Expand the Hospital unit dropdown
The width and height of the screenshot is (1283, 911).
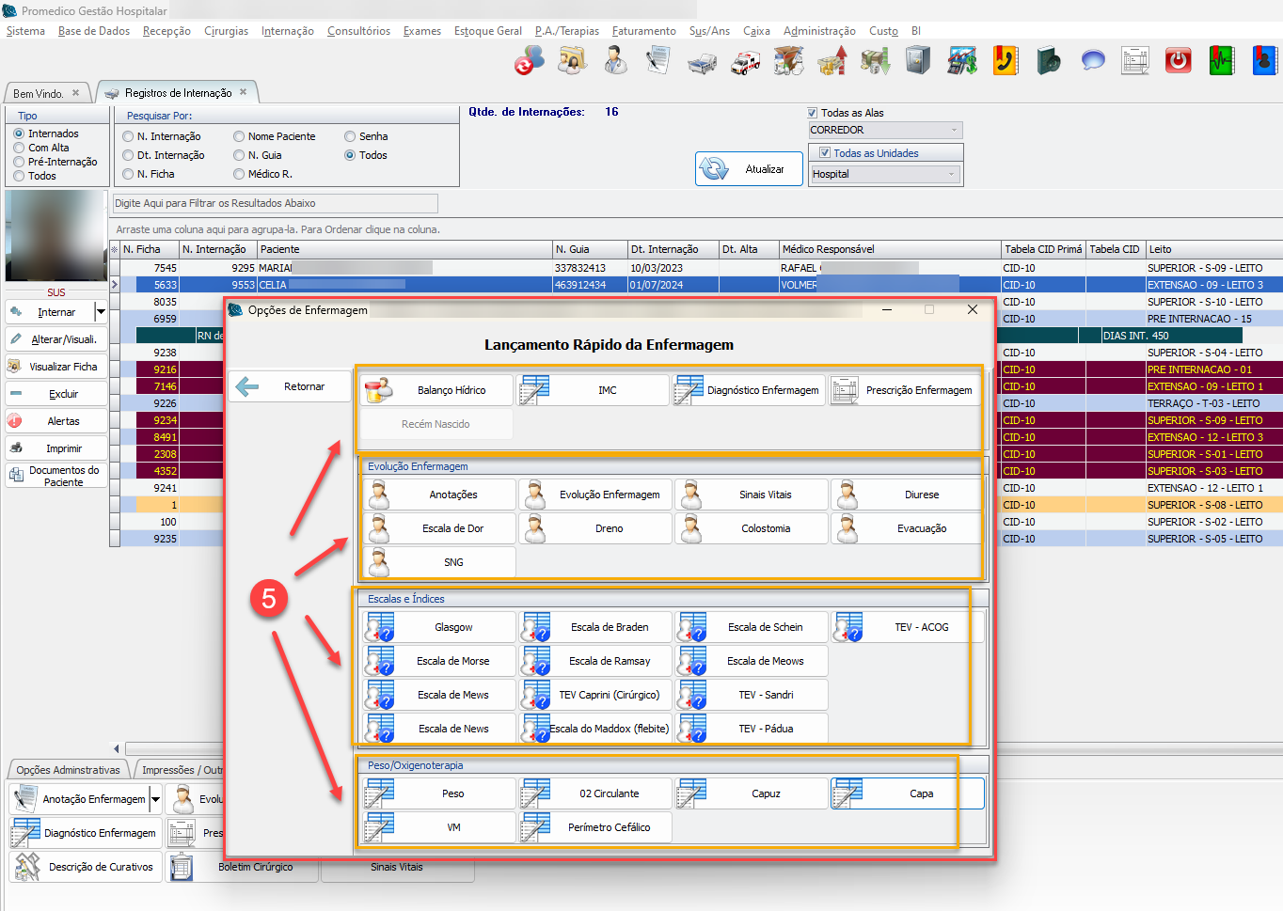click(x=885, y=174)
